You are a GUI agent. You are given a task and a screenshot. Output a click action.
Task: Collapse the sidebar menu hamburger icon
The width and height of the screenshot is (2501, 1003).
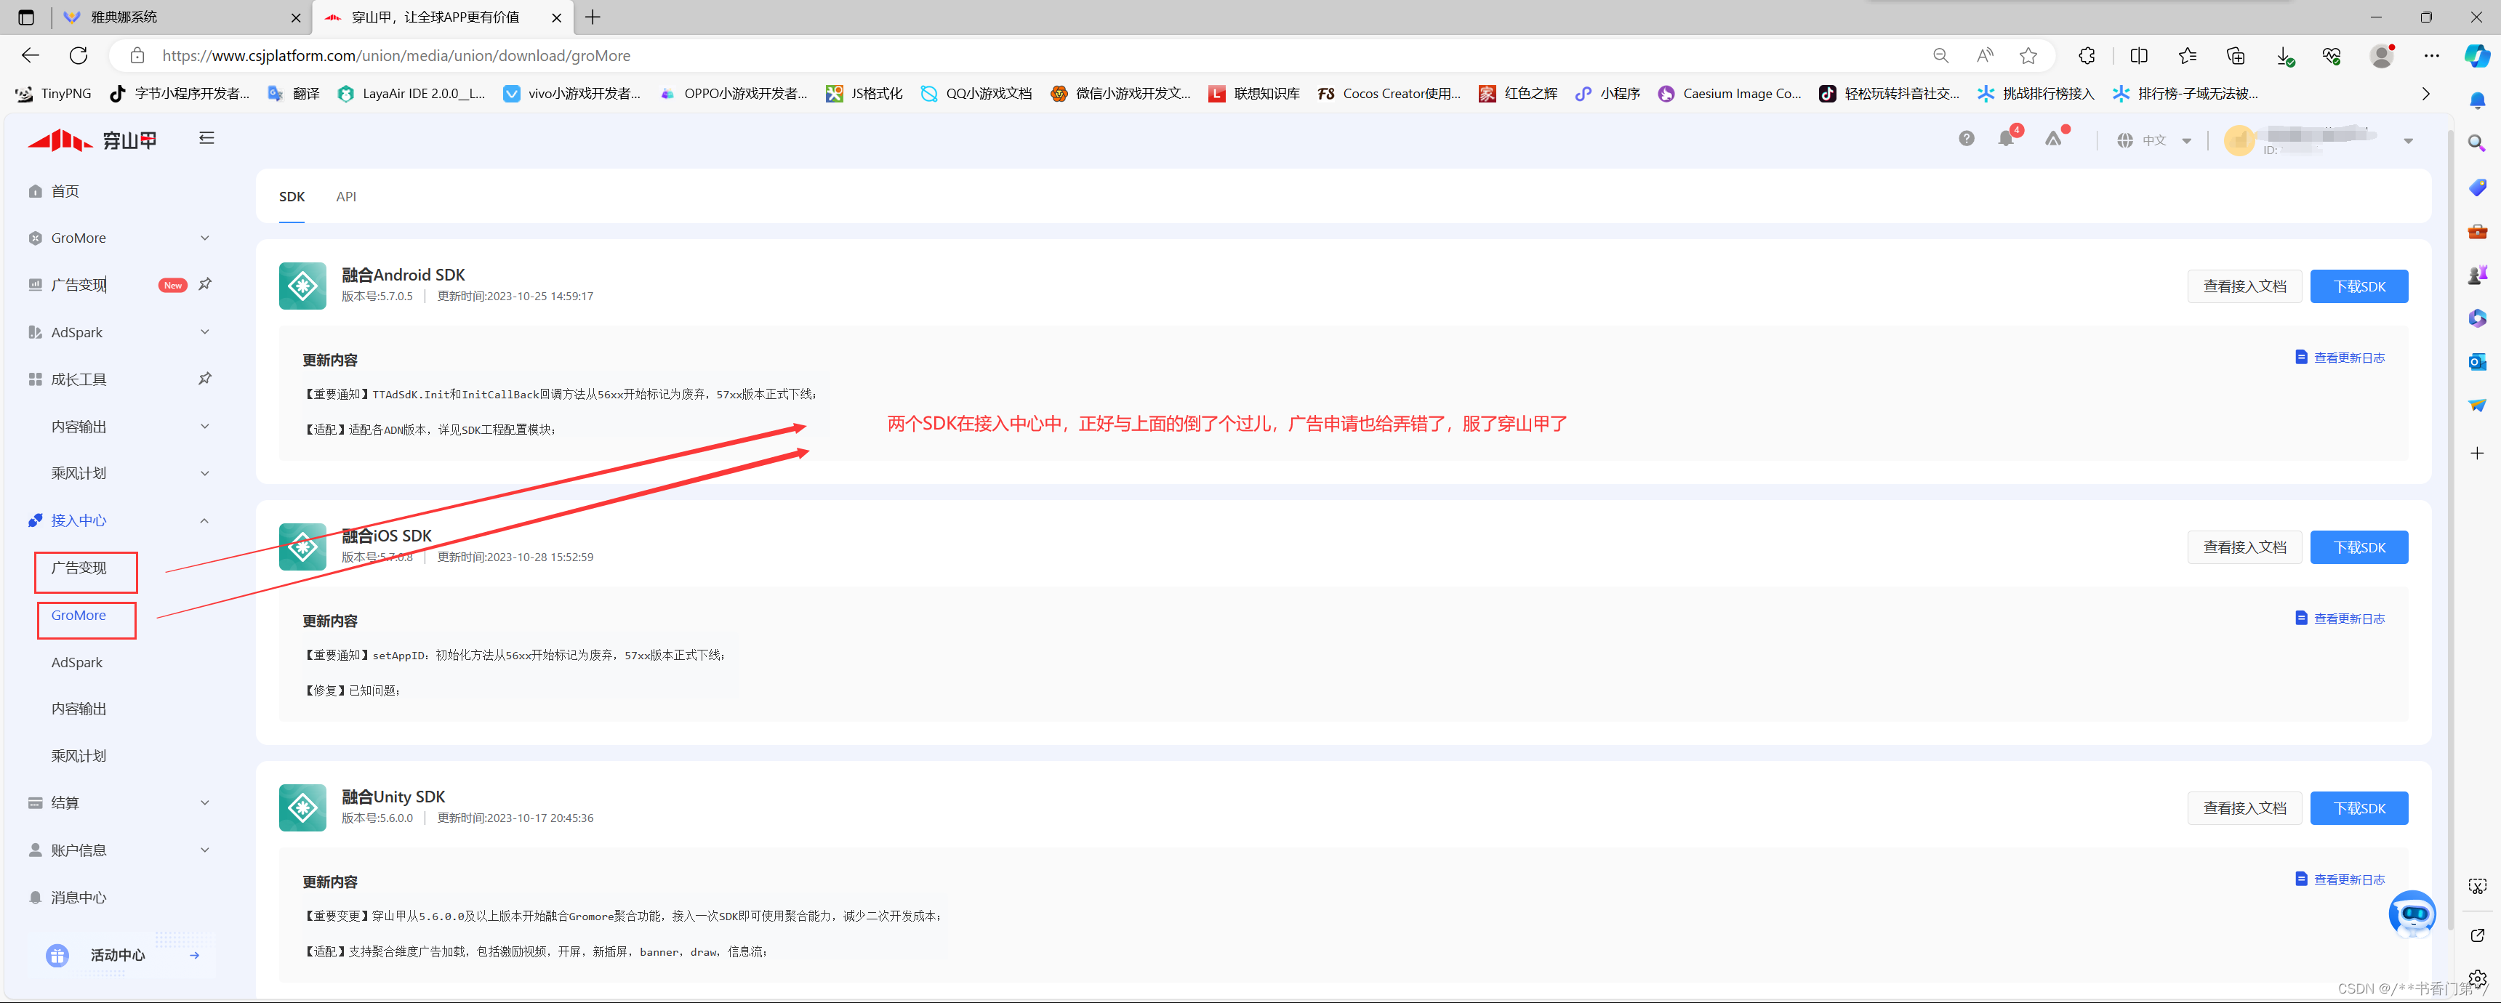(206, 138)
